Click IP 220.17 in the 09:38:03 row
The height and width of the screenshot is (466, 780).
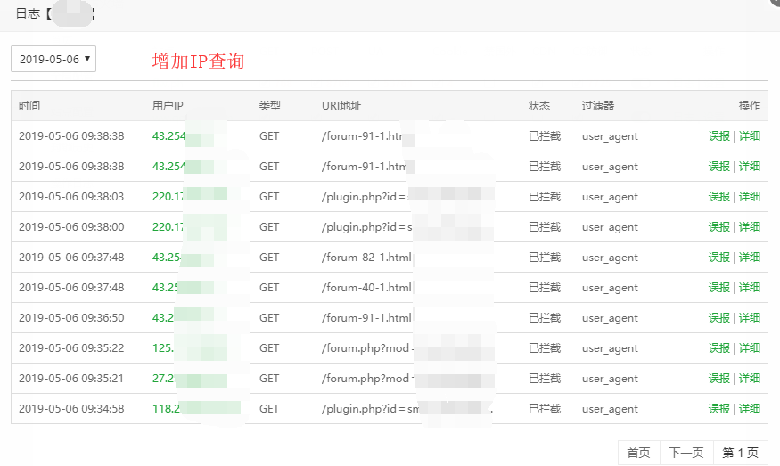168,197
